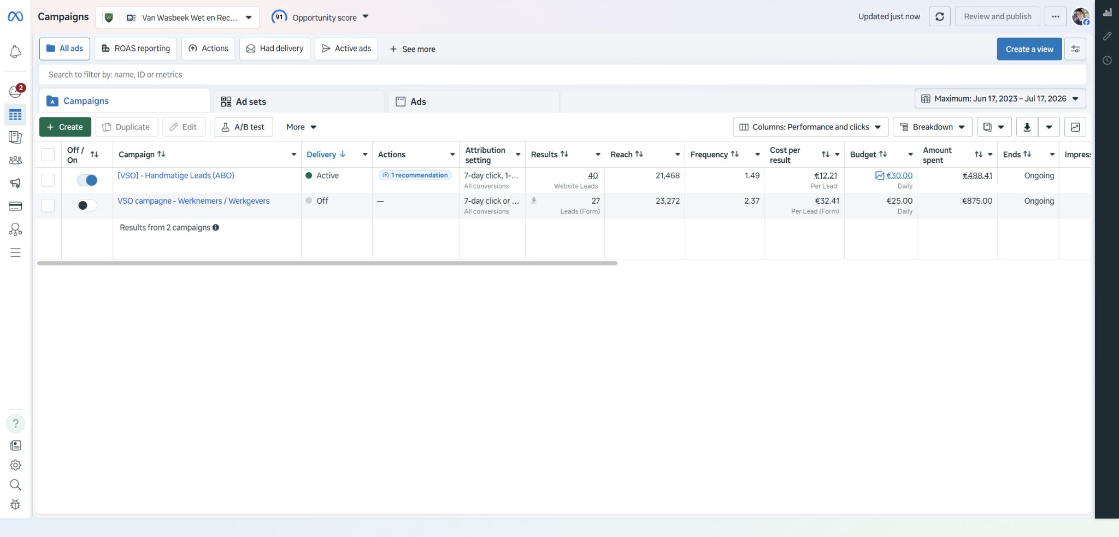1119x537 pixels.
Task: Select the Actions view tab
Action: pyautogui.click(x=208, y=49)
